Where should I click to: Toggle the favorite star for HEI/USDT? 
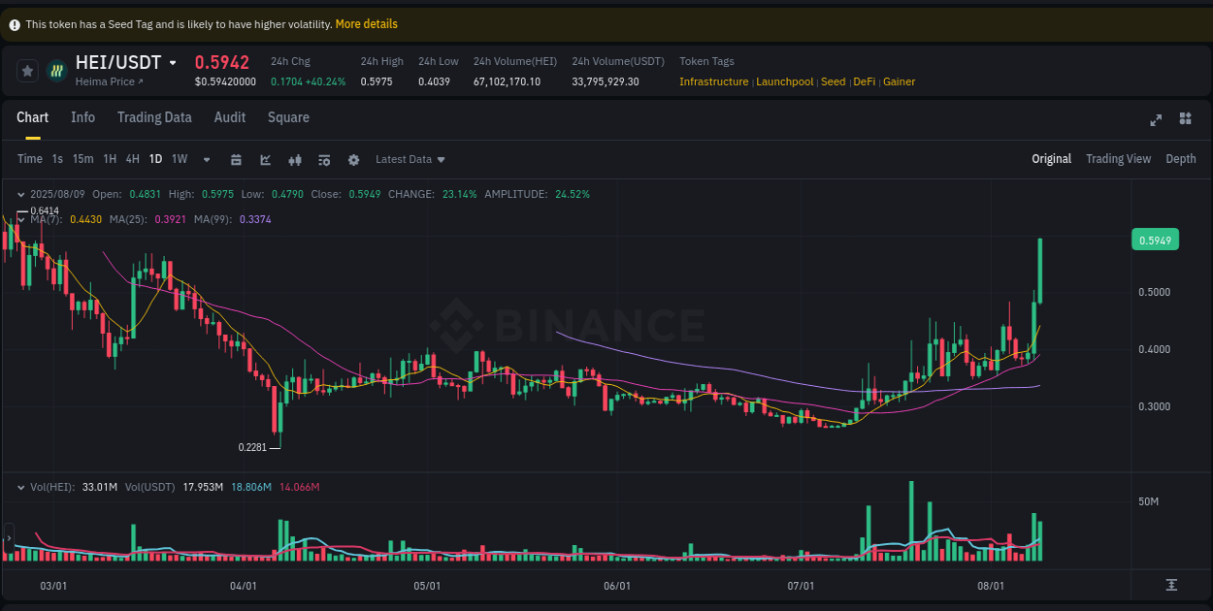click(x=27, y=70)
